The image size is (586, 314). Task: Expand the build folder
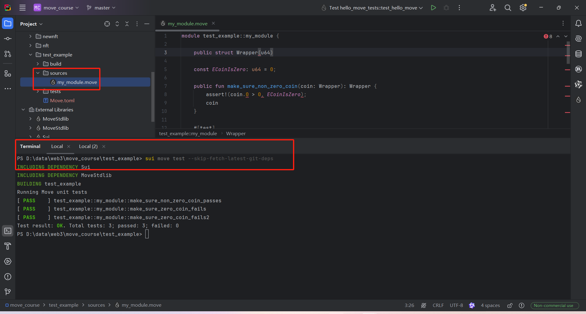[x=38, y=64]
